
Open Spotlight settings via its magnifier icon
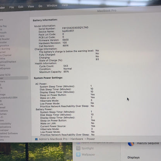78,148
